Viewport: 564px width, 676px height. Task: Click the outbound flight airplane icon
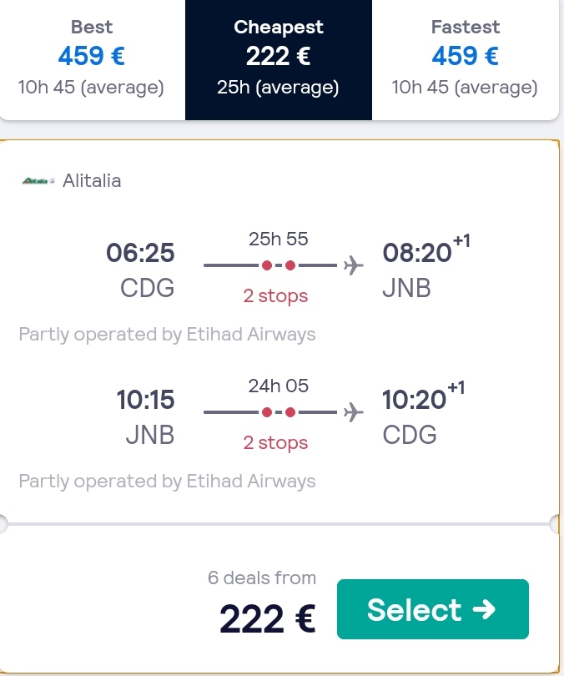[x=353, y=265]
